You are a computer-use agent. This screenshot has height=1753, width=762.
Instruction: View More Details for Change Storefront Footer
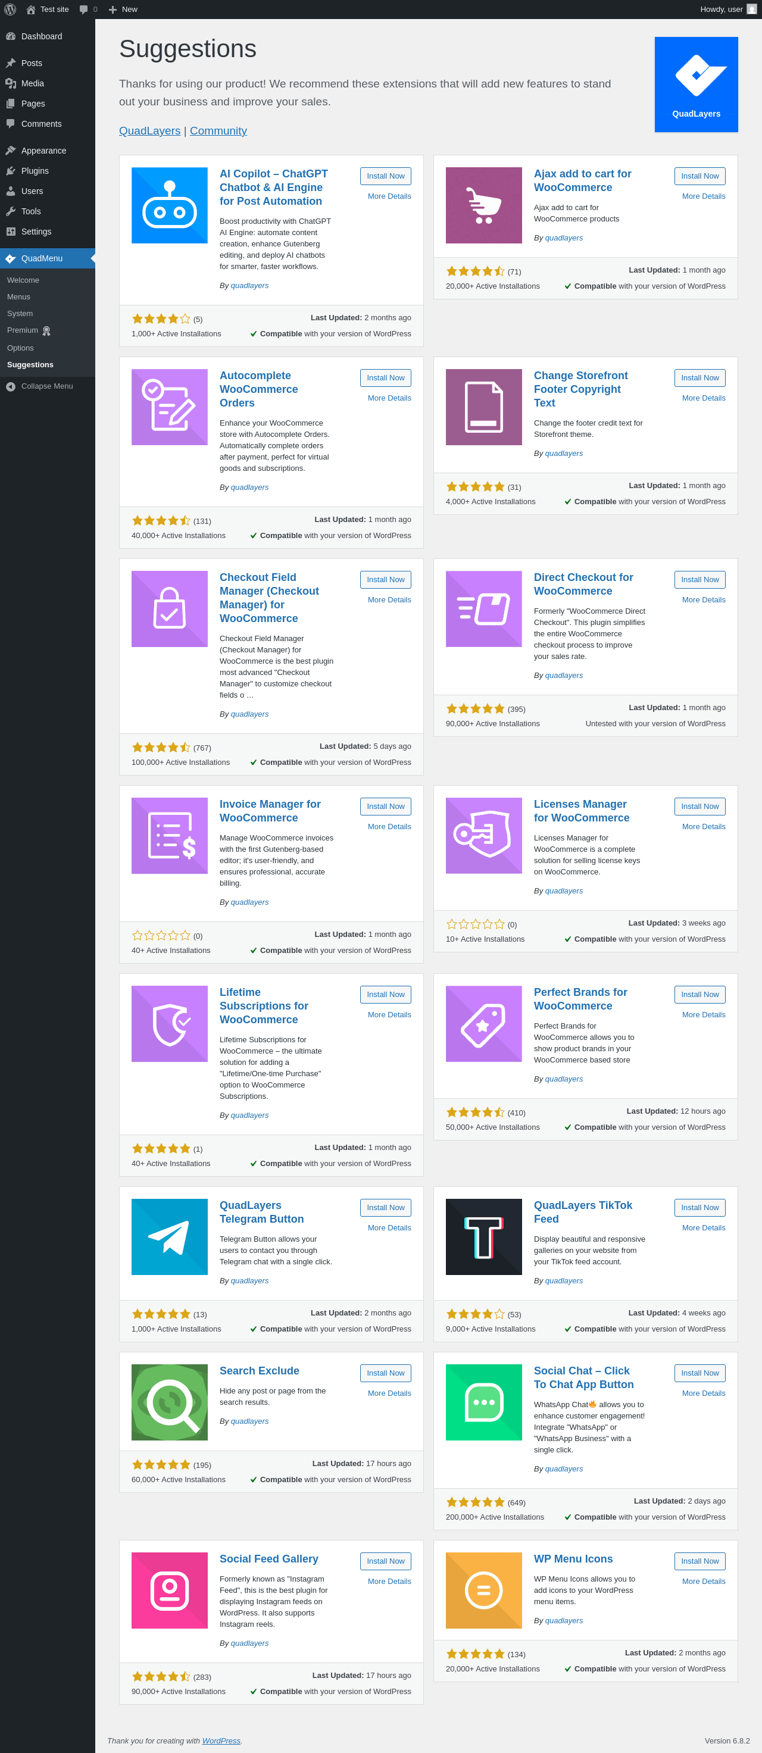704,398
